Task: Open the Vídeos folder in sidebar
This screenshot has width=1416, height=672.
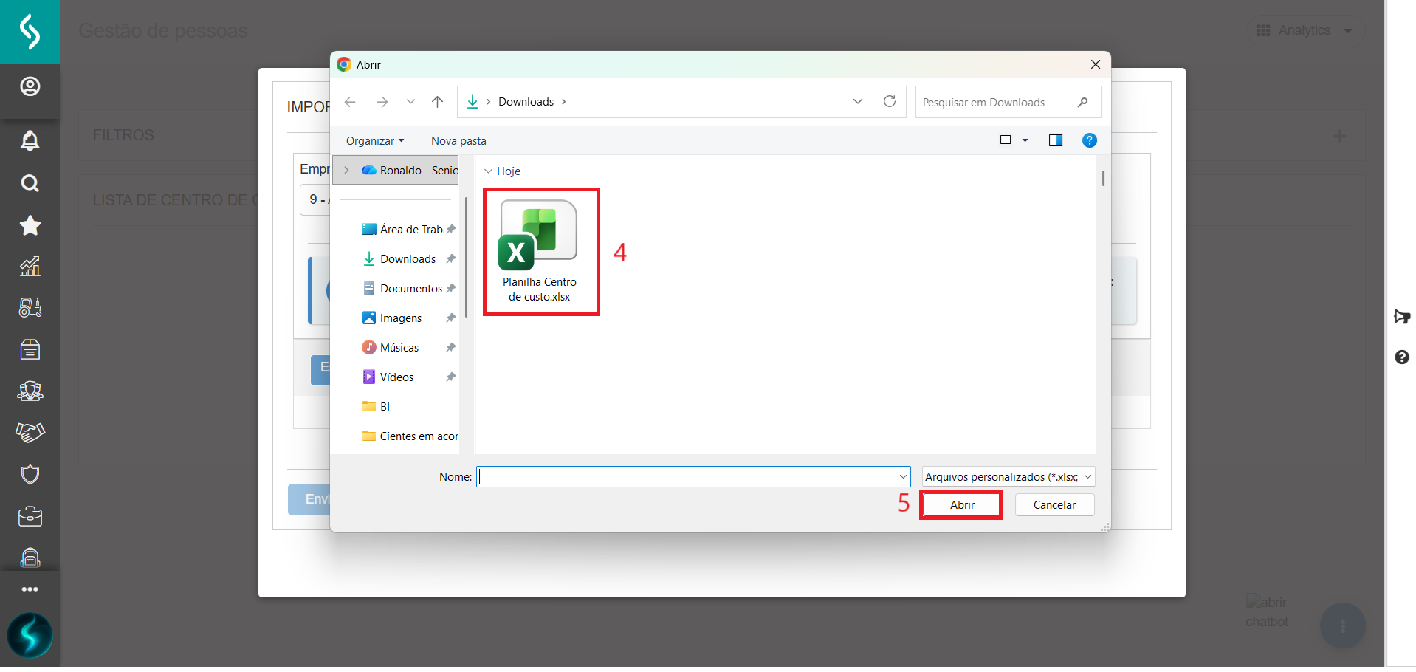Action: coord(396,377)
